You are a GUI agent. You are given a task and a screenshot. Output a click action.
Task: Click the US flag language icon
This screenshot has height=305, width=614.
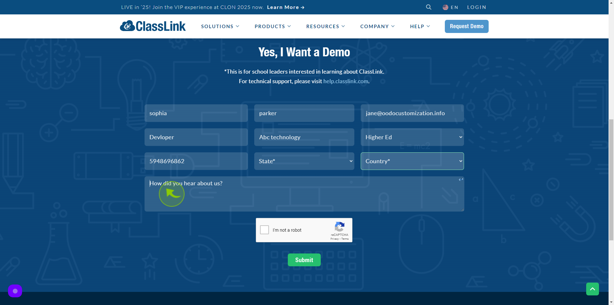click(x=445, y=7)
